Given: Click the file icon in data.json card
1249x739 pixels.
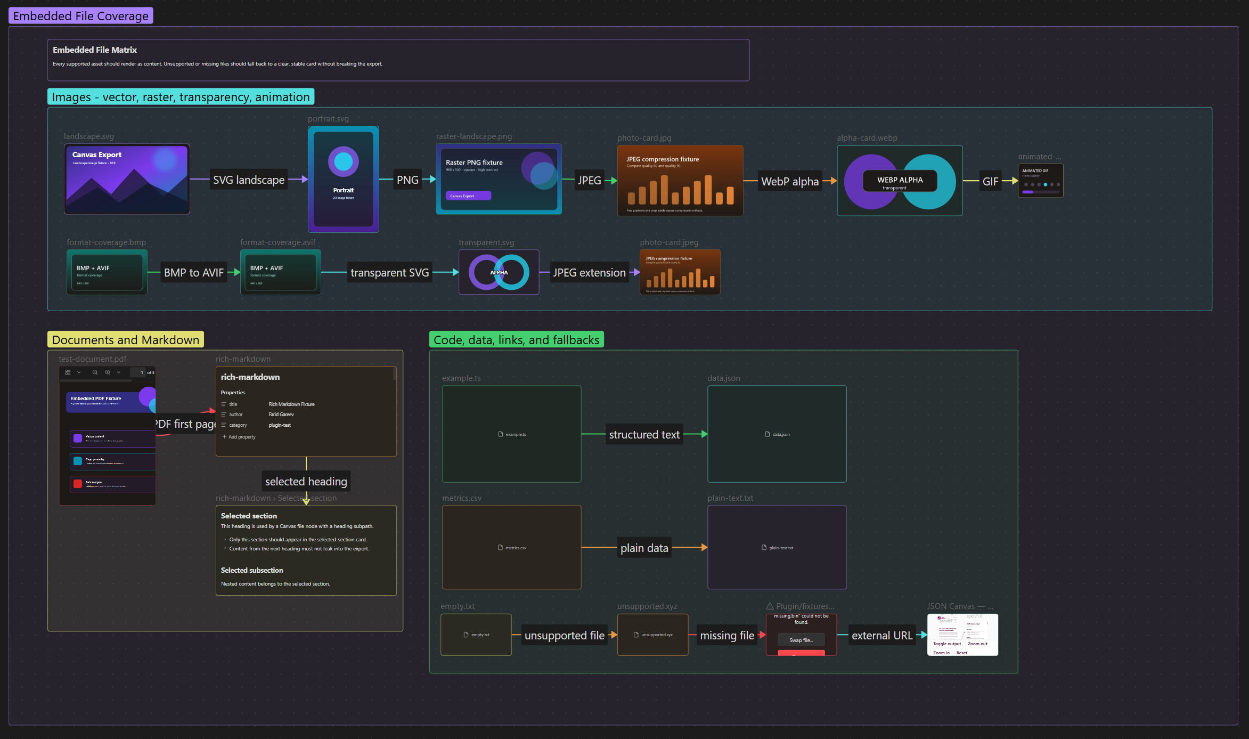Looking at the screenshot, I should coord(767,434).
